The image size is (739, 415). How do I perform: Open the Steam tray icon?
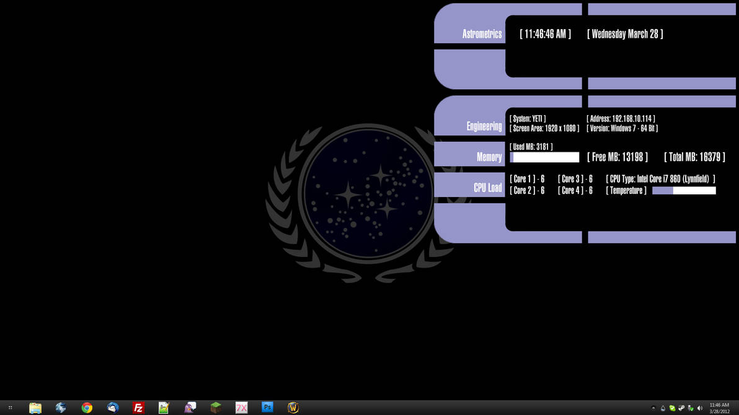tap(681, 408)
